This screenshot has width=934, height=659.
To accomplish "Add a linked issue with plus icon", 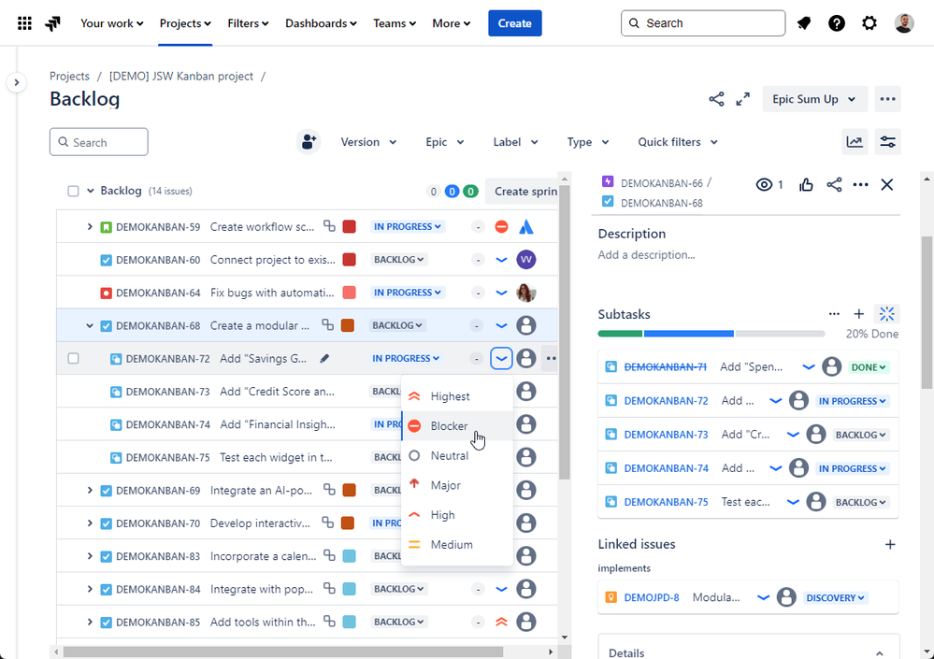I will (890, 544).
